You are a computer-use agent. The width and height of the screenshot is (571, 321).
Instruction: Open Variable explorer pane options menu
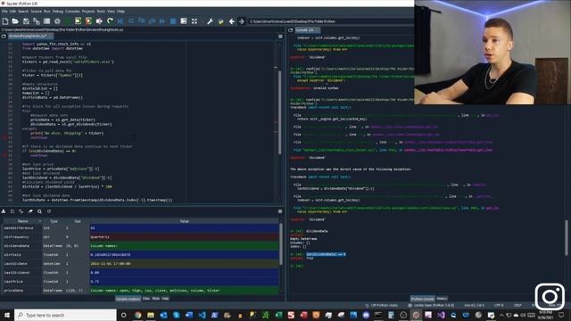click(280, 211)
